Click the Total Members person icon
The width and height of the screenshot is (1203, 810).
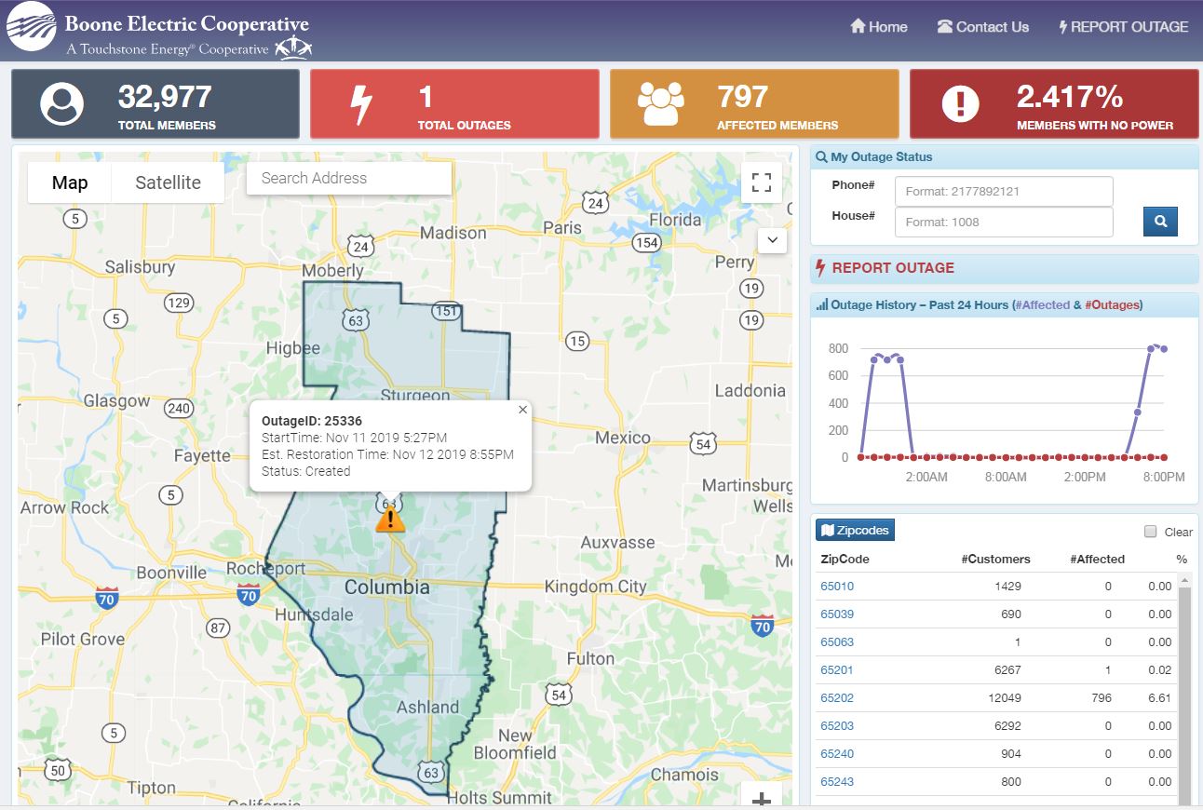[61, 104]
